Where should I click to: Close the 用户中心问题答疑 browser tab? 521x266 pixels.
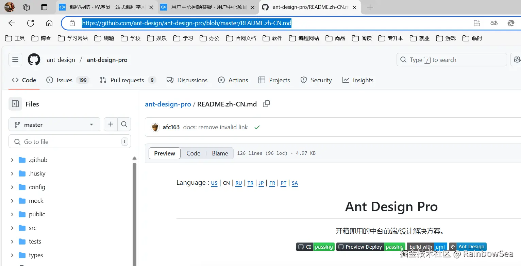[x=253, y=7]
